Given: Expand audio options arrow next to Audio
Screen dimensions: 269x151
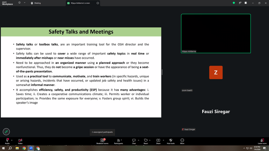Looking at the screenshot, I should click(12, 140).
